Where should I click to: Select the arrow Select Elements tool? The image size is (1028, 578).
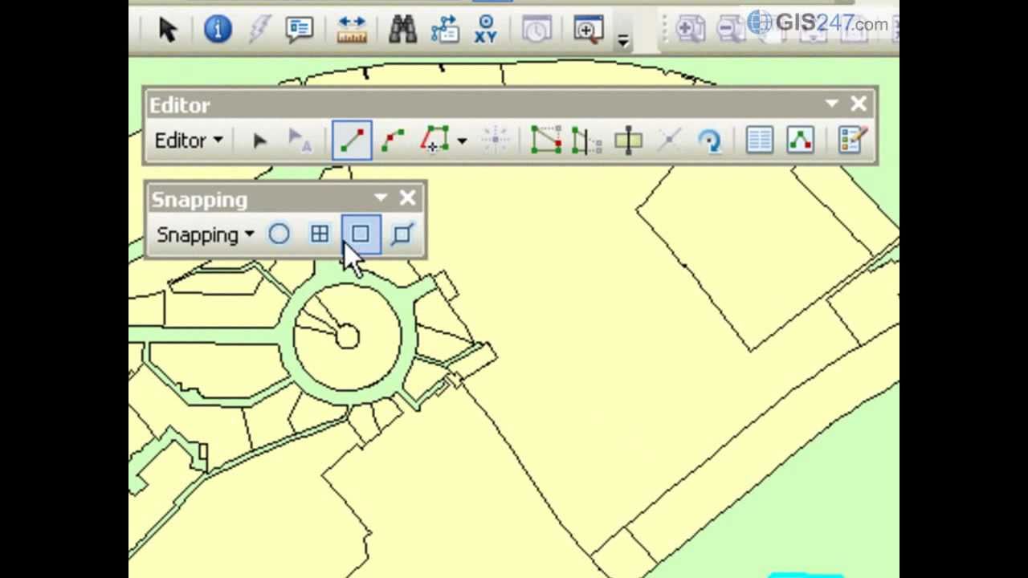(167, 30)
